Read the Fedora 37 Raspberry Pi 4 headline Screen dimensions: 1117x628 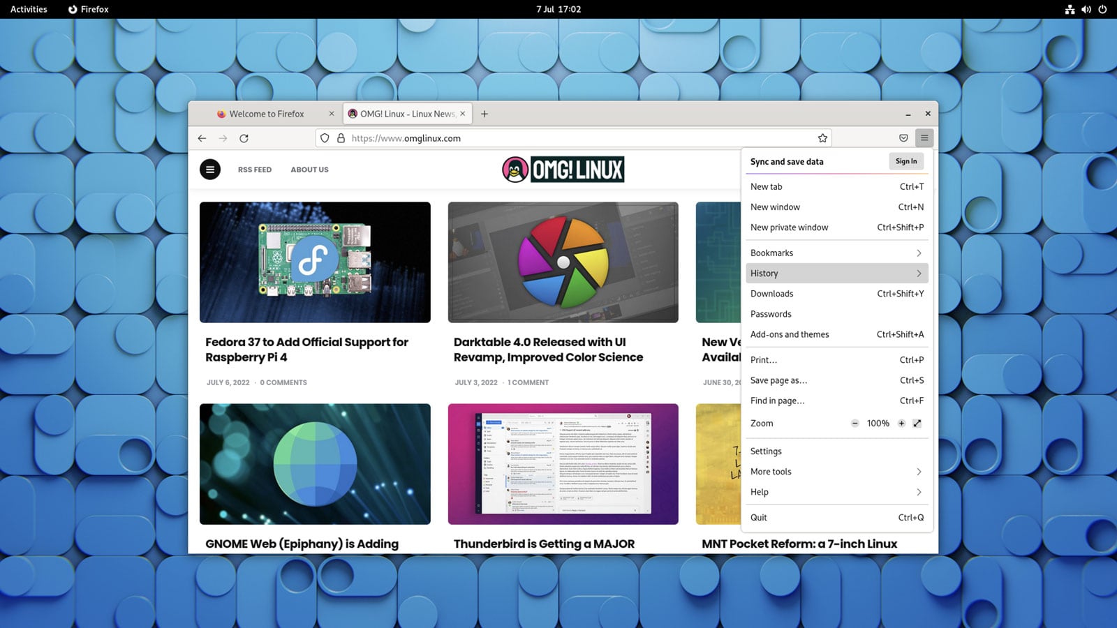coord(306,350)
